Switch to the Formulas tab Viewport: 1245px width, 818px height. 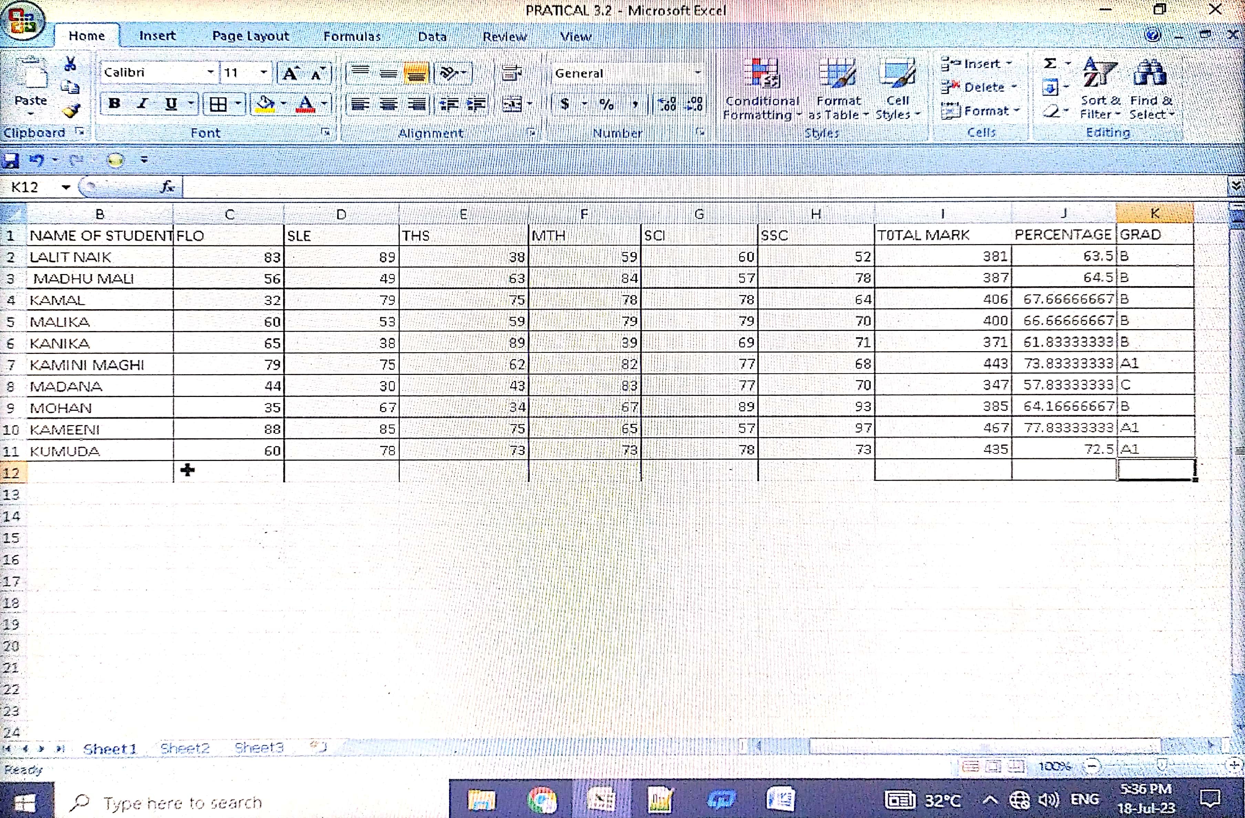(352, 36)
